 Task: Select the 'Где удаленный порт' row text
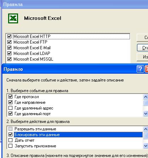33,114
